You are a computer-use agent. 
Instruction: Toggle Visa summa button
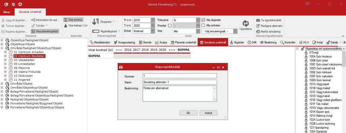tap(73, 20)
